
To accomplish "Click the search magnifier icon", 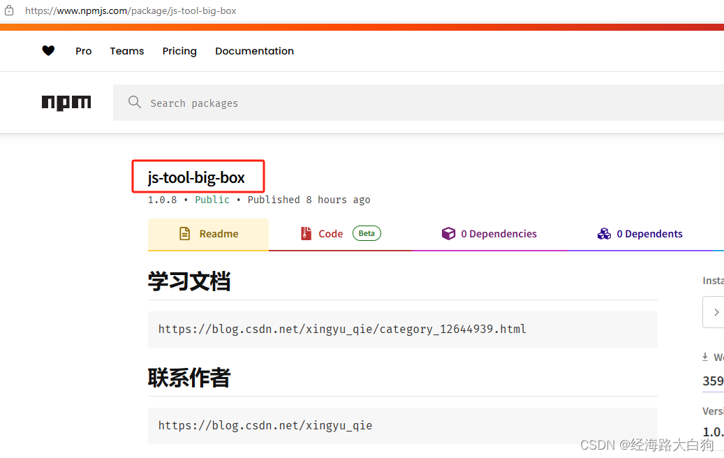I will click(135, 102).
